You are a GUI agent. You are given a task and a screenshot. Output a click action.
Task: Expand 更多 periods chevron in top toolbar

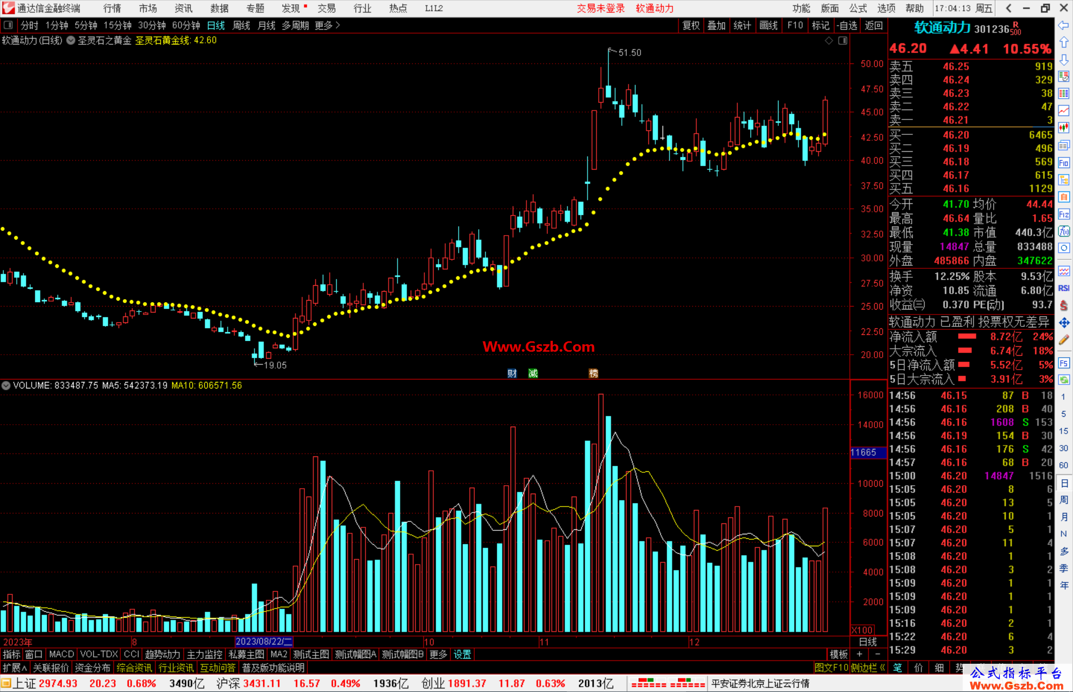pyautogui.click(x=328, y=25)
